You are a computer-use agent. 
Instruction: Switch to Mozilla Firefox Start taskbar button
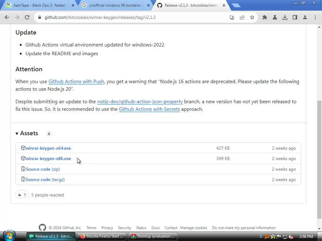102,236
